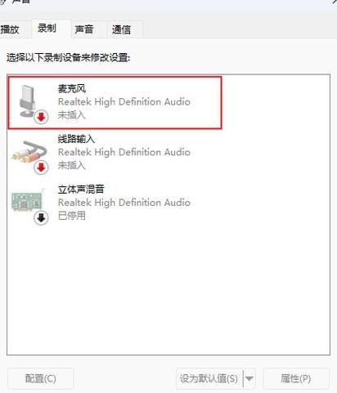Click red unplugged arrow badge on 线路输入
The image size is (337, 393).
click(41, 167)
